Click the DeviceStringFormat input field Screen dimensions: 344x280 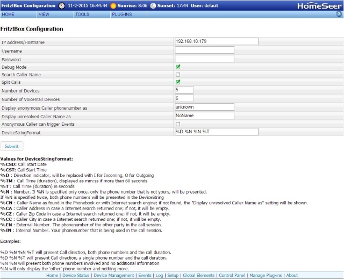point(217,132)
